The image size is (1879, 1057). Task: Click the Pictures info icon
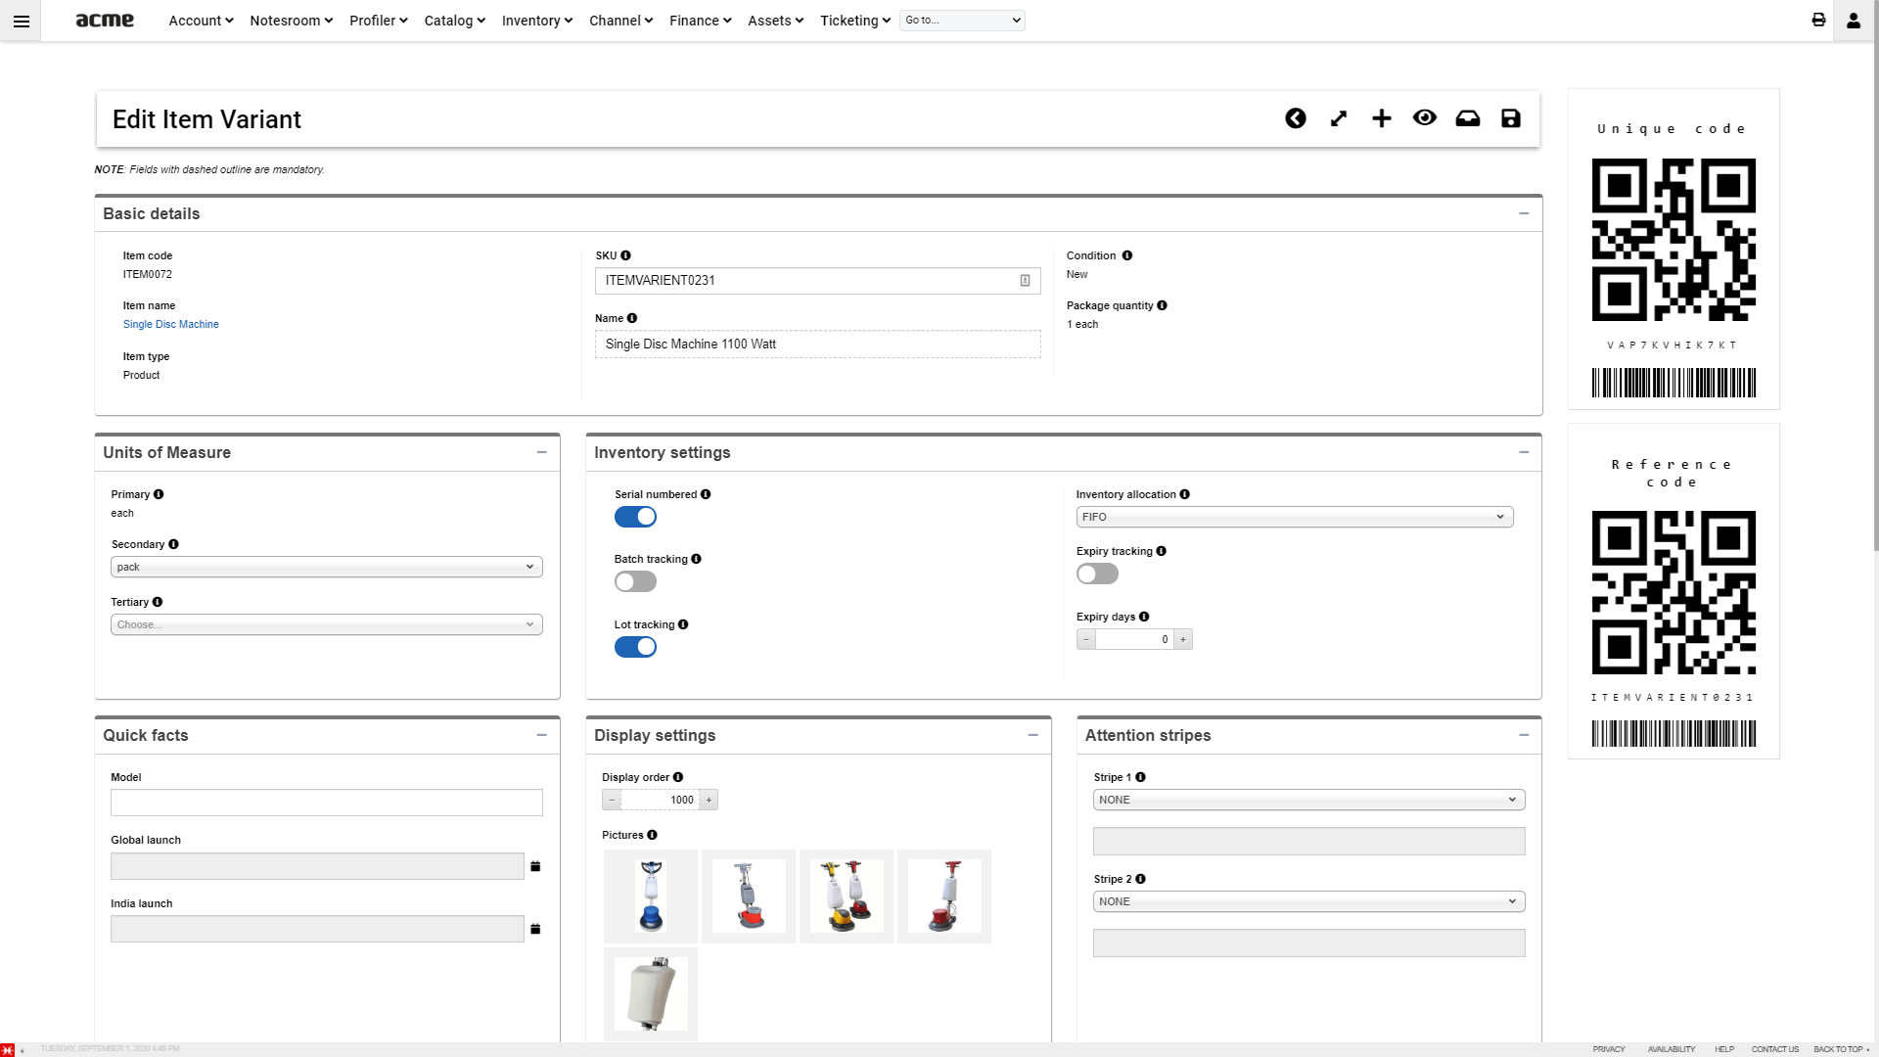click(x=652, y=835)
